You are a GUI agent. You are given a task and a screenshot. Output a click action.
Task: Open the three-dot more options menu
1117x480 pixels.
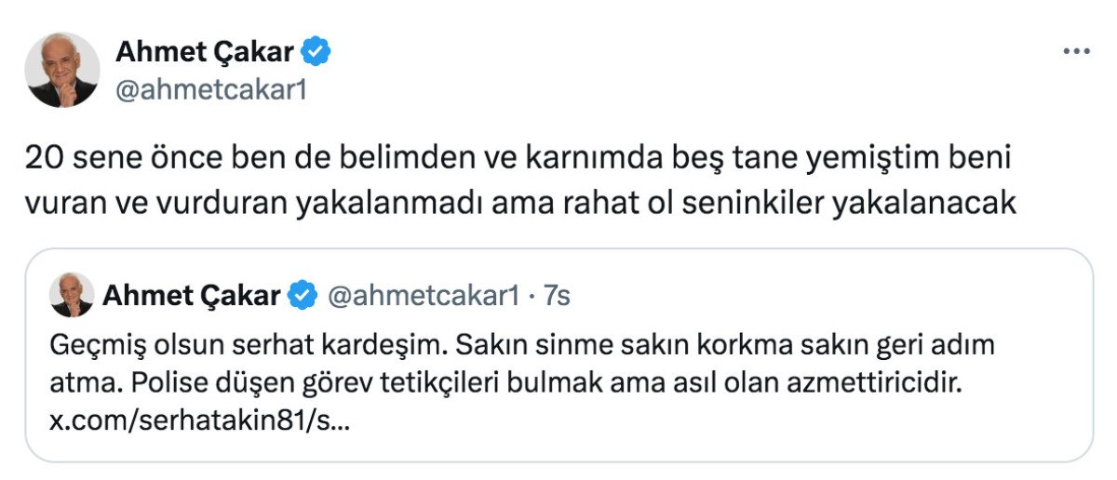1076,53
